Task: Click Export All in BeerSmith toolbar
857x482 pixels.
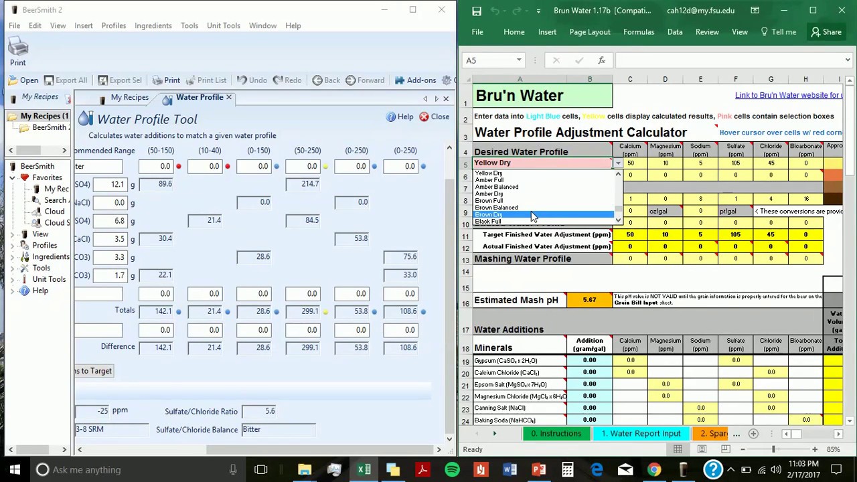Action: coord(66,80)
